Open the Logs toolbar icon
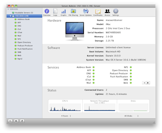 click(x=55, y=11)
